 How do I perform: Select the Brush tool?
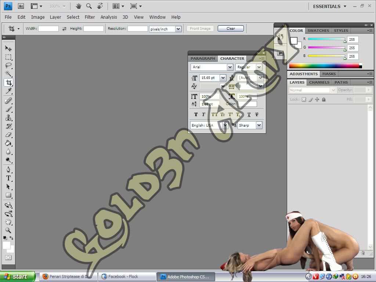pos(8,109)
